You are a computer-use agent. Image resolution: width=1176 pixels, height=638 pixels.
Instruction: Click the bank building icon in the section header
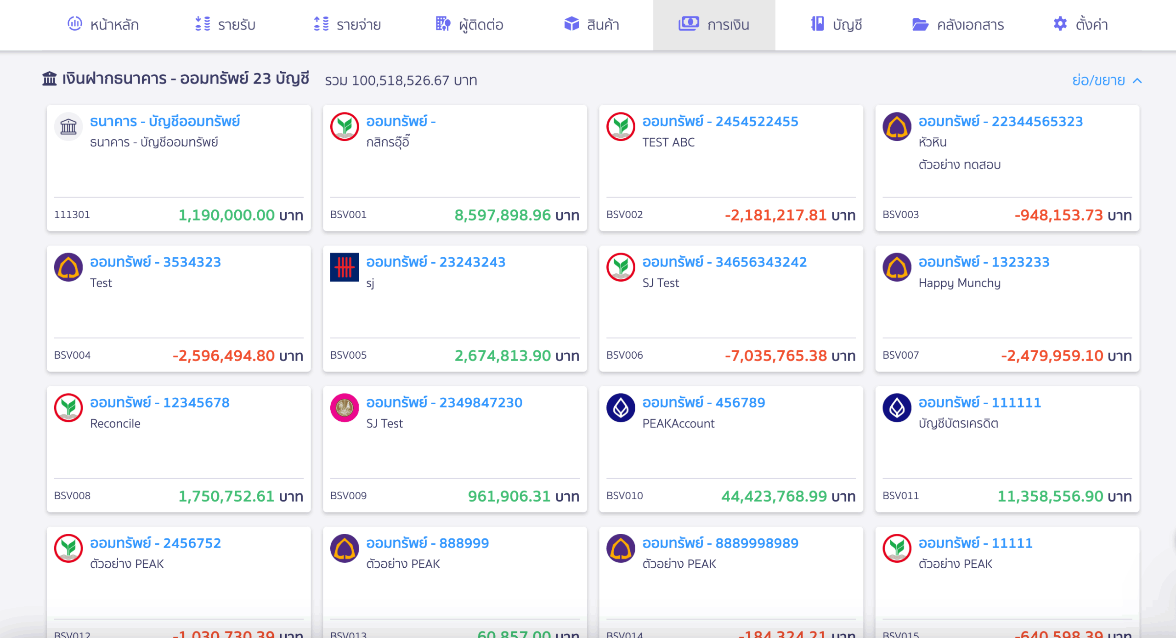click(50, 79)
